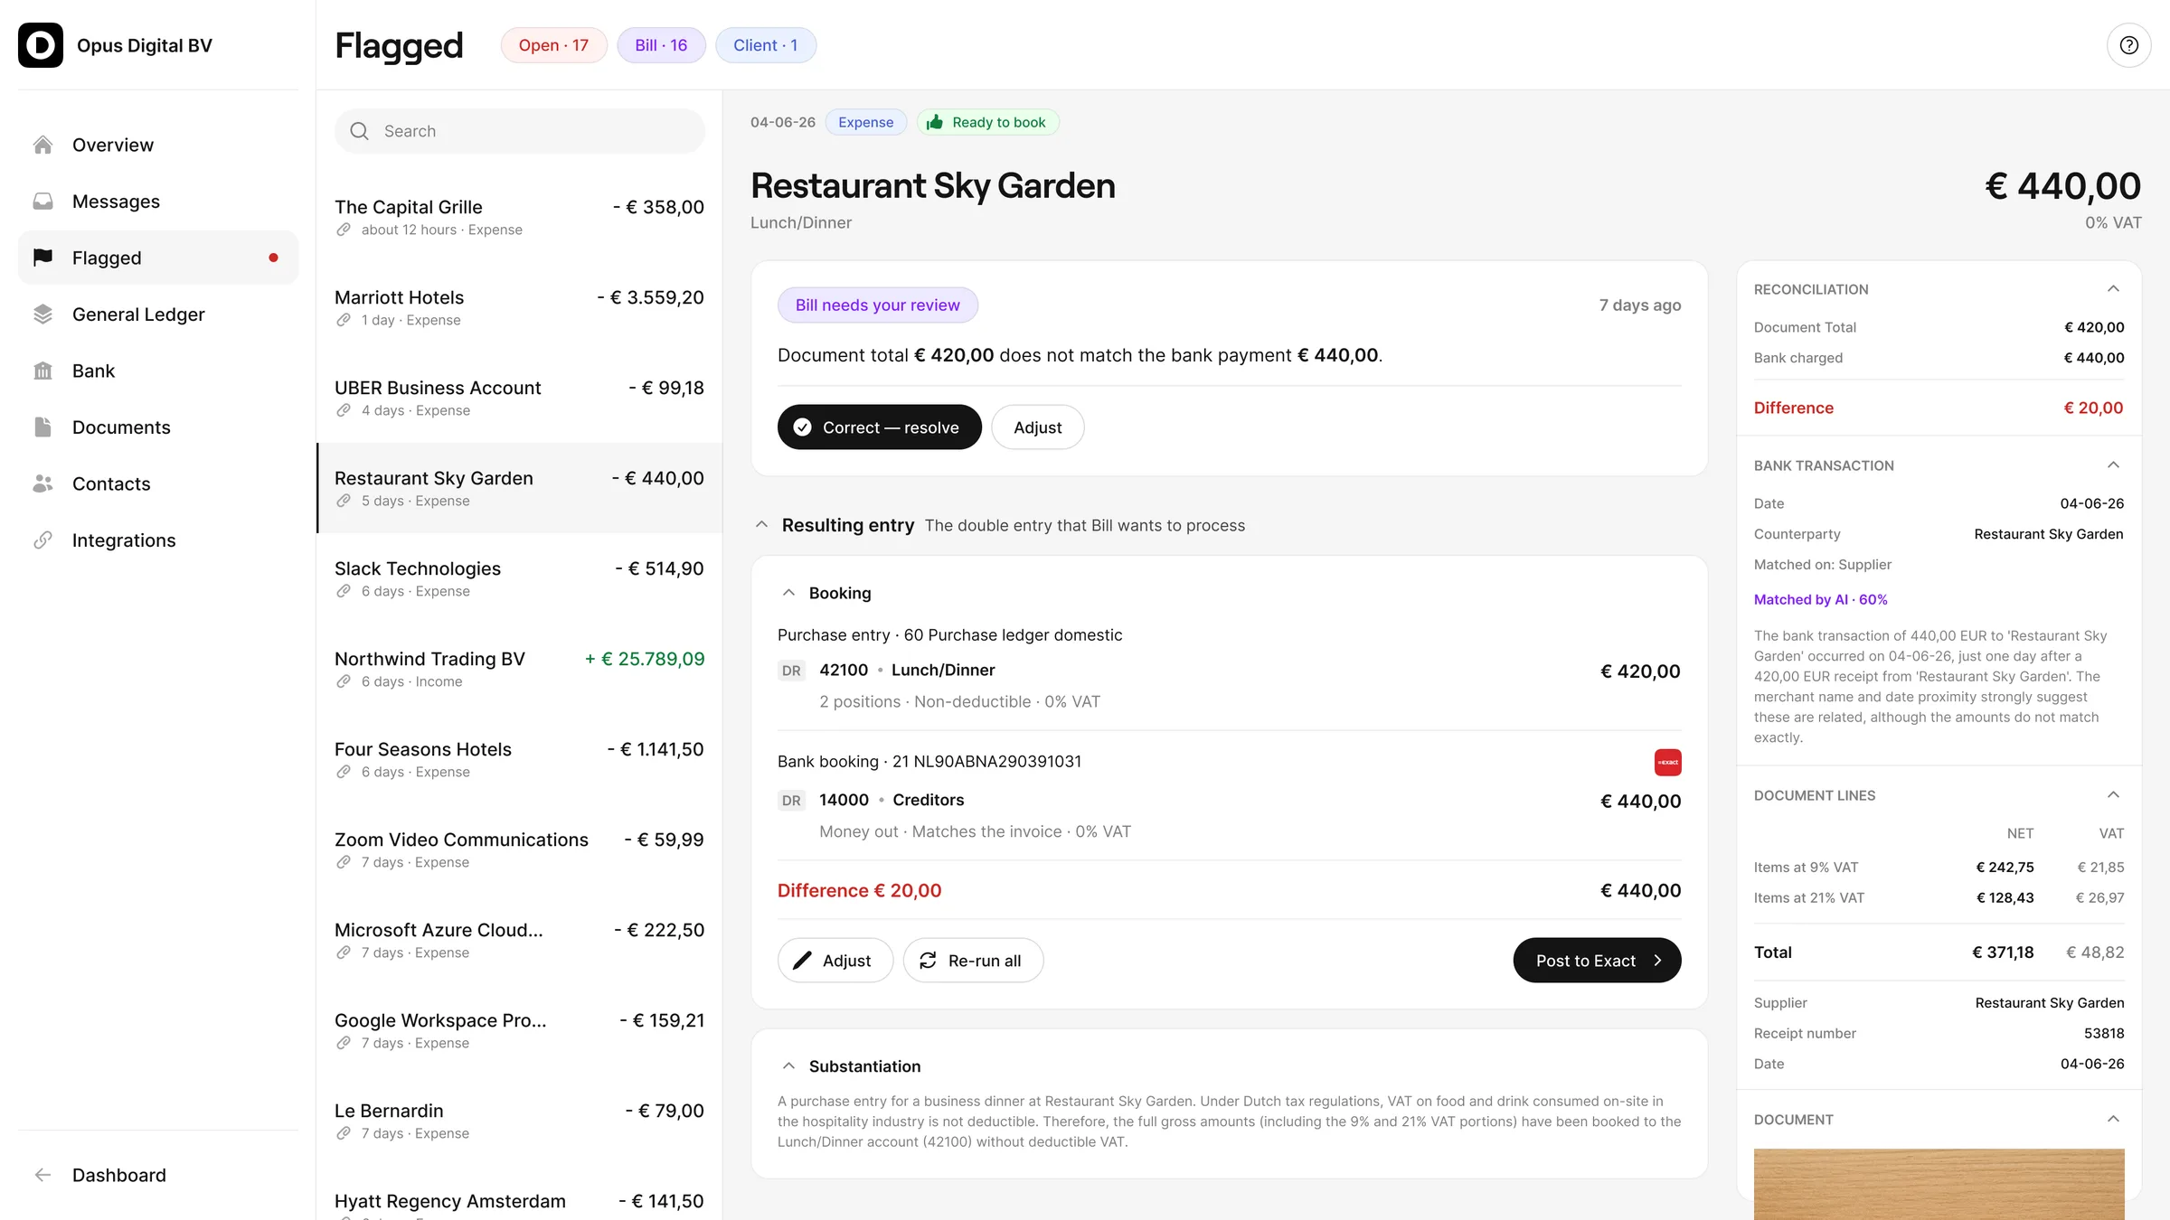
Task: Collapse the Document preview section
Action: point(2113,1120)
